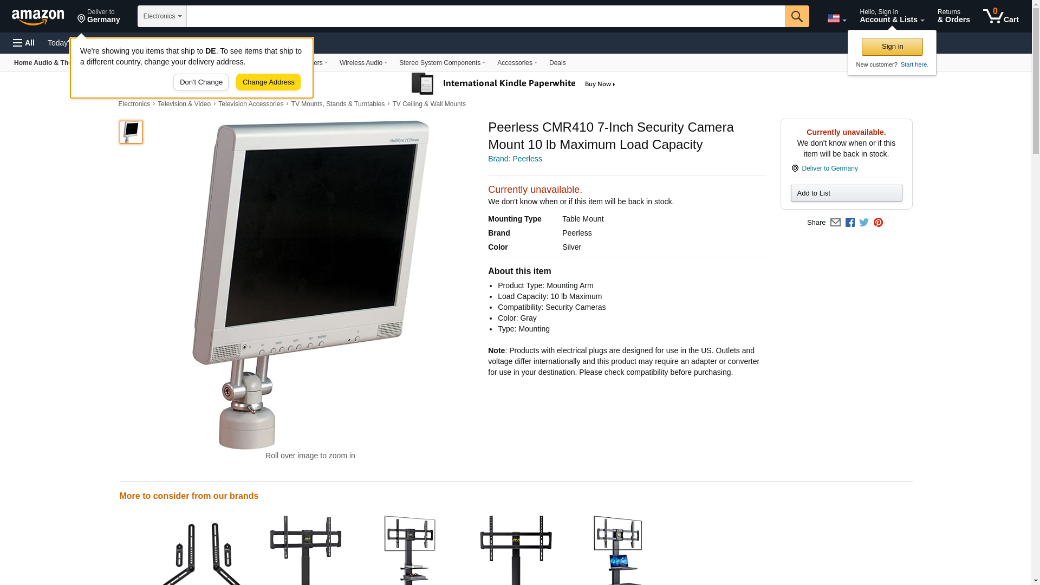
Task: Click the Add to List button
Action: (x=846, y=193)
